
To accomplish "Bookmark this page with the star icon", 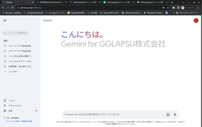I will pyautogui.click(x=168, y=8).
